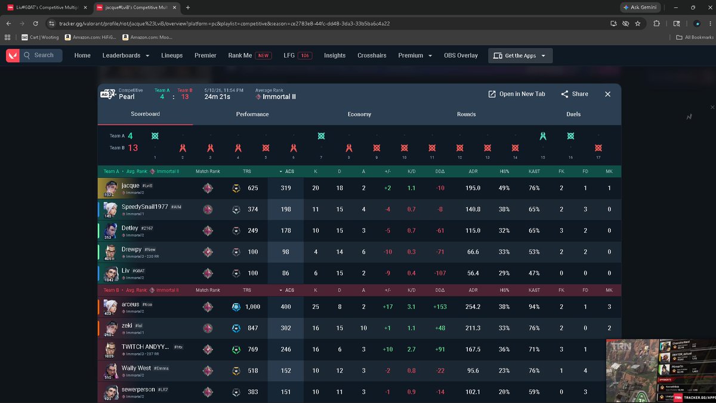Switch to the Liv#G0AT browser tab
The width and height of the screenshot is (716, 403).
[x=47, y=8]
